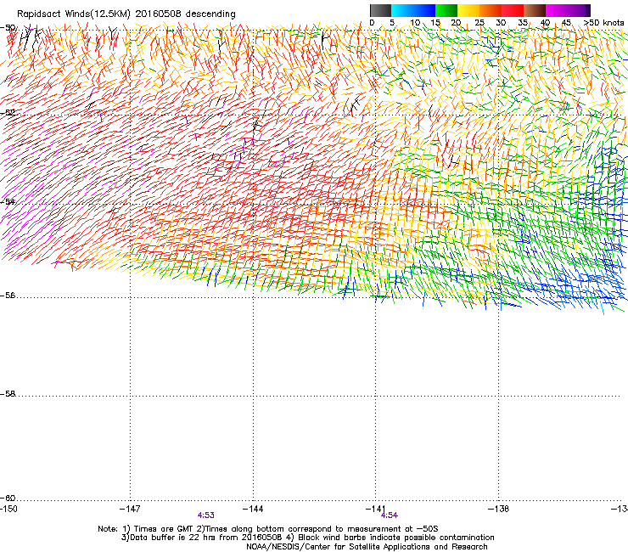
Task: Click the longitude label -147
Action: [x=130, y=509]
